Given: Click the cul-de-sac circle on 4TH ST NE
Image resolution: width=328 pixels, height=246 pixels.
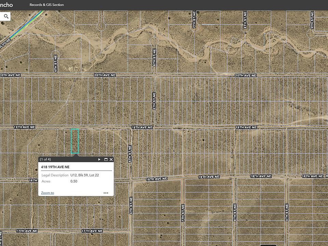Looking at the screenshot, I should pos(56,55).
